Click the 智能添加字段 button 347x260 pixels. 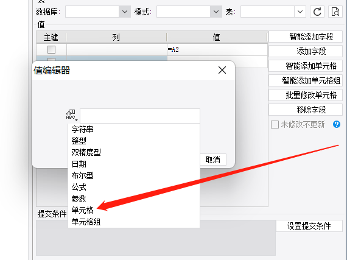click(x=306, y=37)
